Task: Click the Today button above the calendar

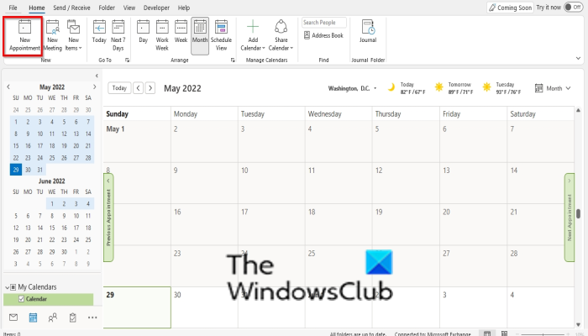Action: [x=119, y=87]
